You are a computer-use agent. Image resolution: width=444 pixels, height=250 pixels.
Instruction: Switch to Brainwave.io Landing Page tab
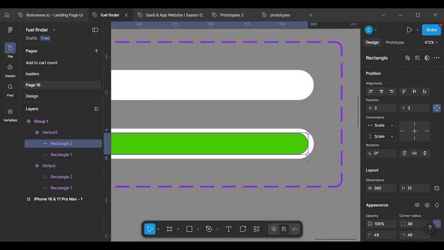pyautogui.click(x=51, y=15)
